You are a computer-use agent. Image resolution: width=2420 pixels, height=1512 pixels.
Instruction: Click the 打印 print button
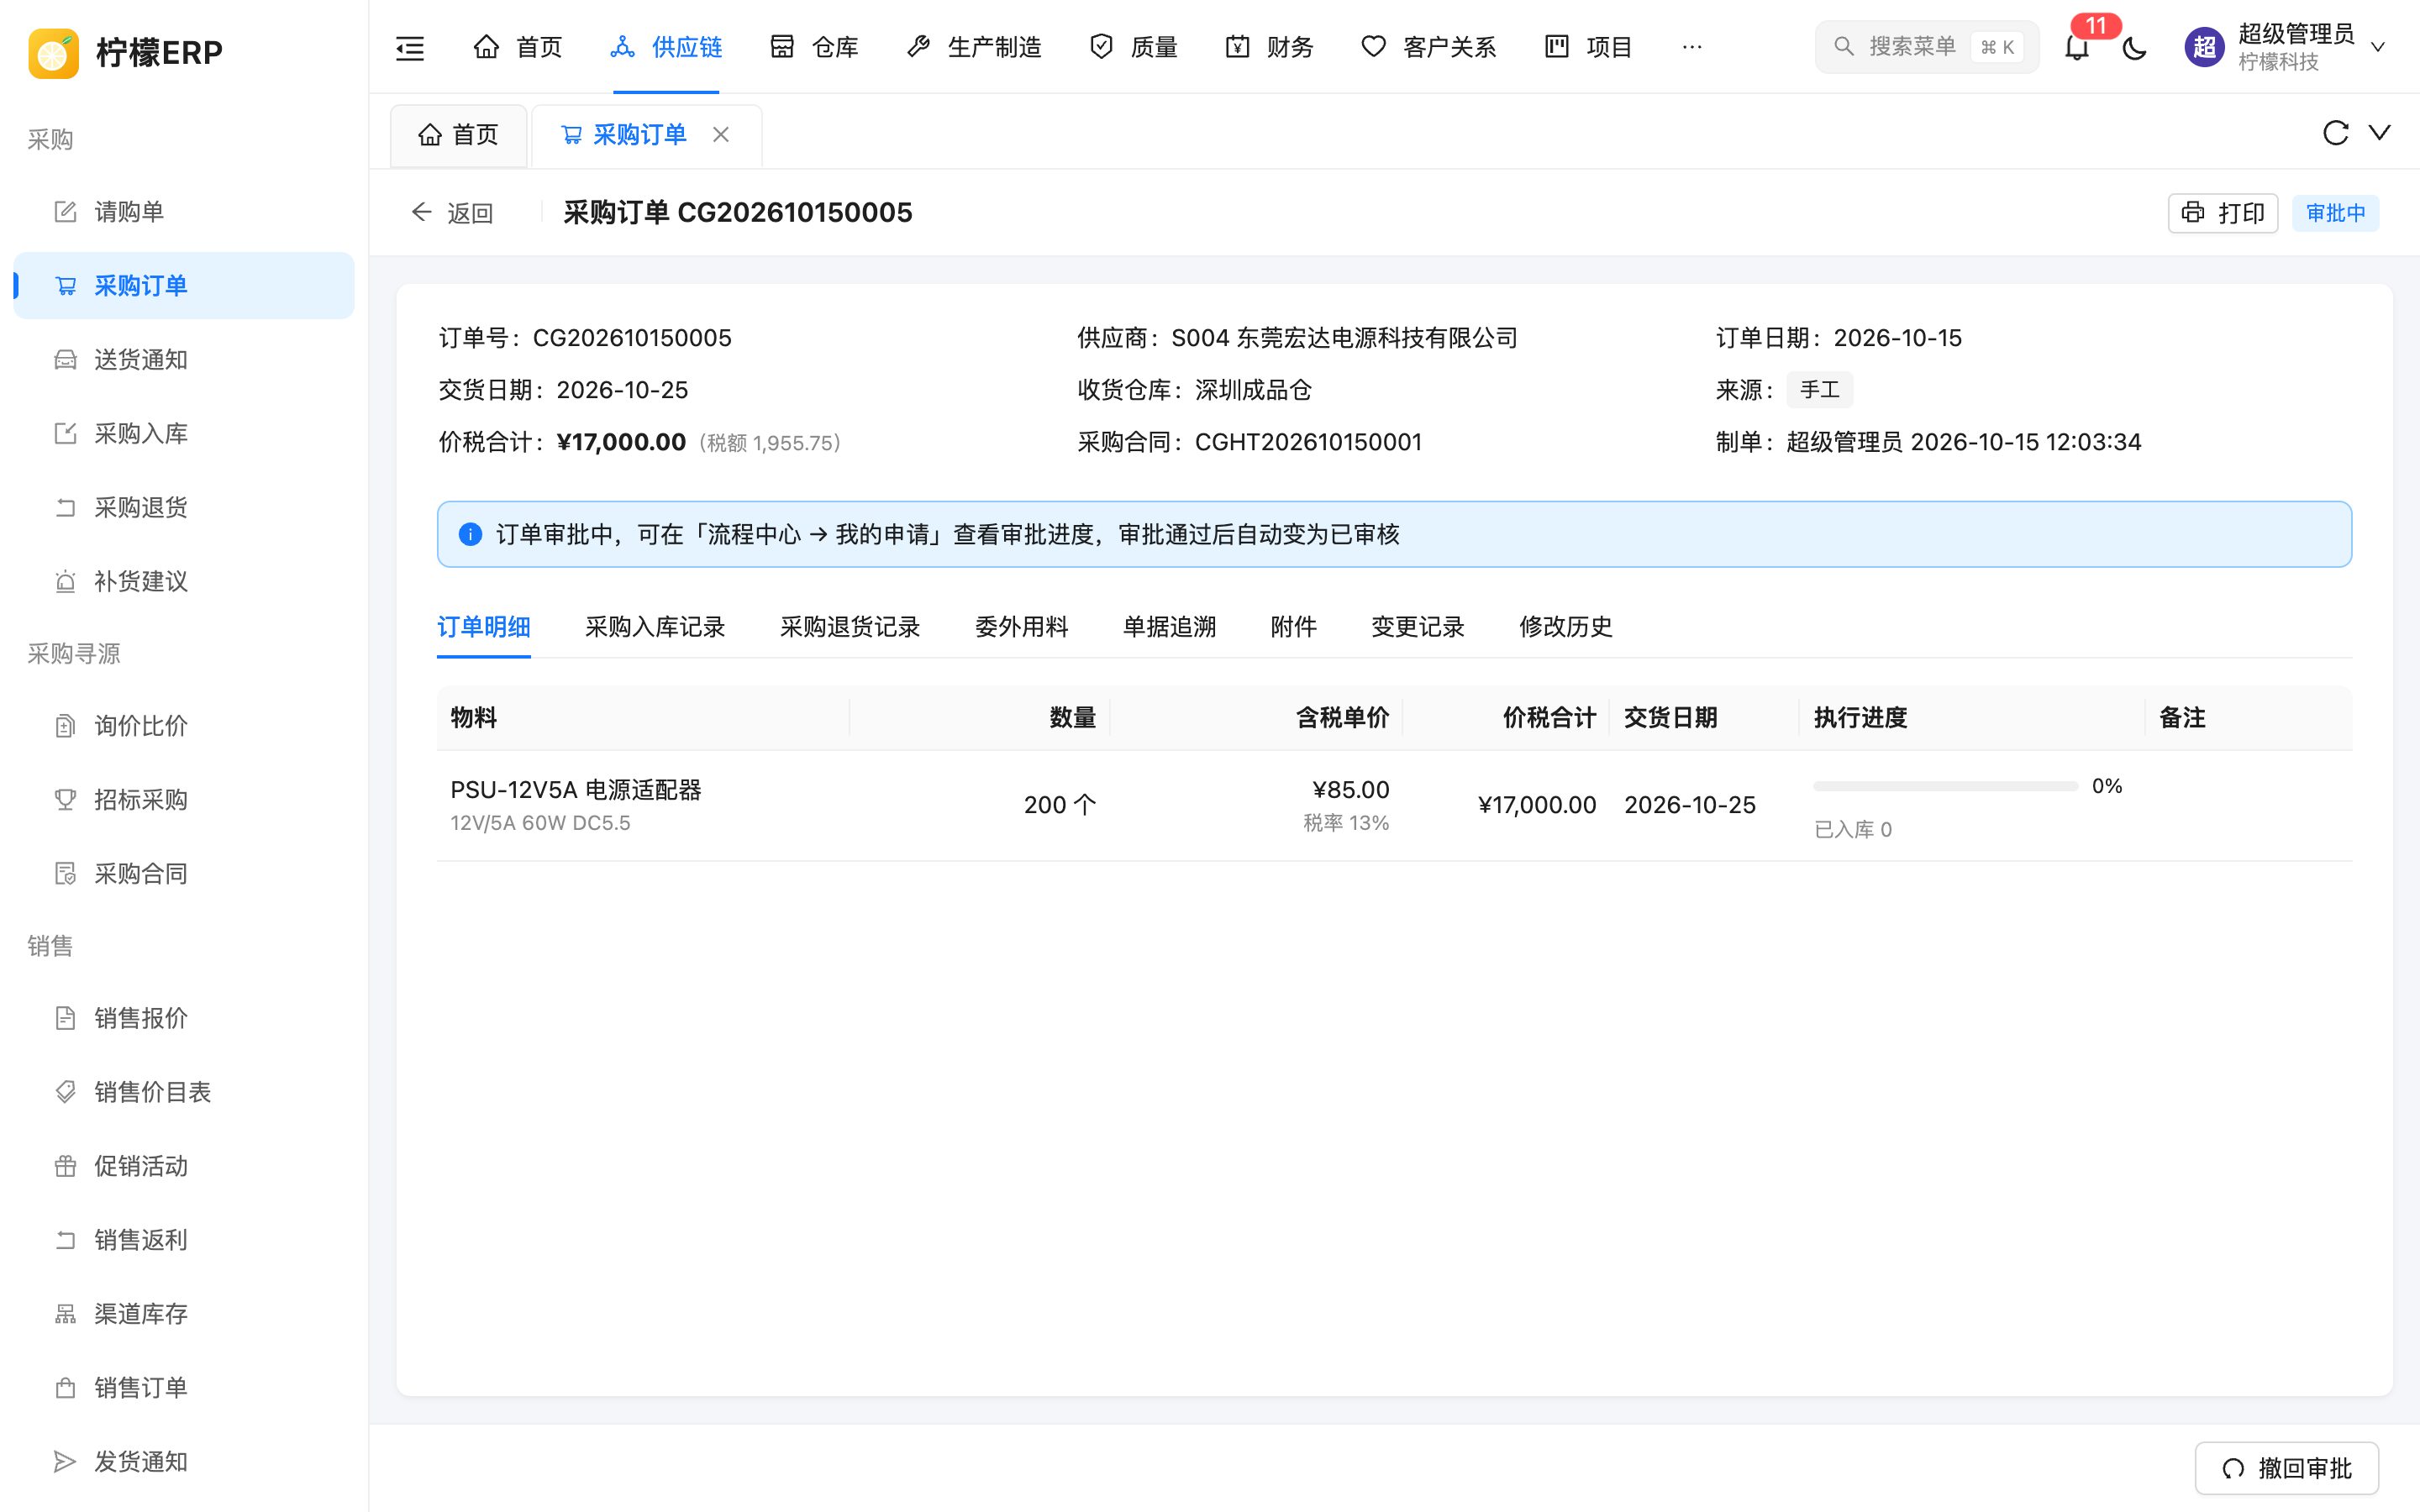[2222, 213]
